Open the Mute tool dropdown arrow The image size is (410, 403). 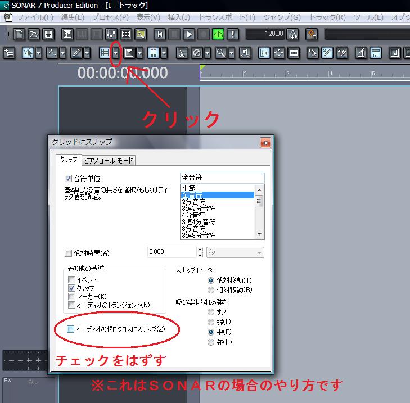tap(208, 53)
